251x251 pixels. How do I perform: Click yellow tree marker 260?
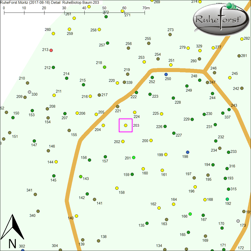(53, 34)
